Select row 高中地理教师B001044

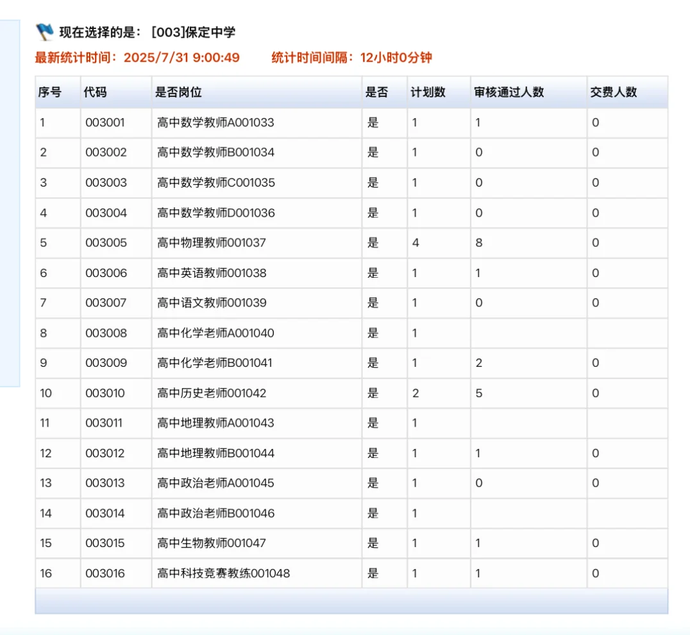point(351,453)
